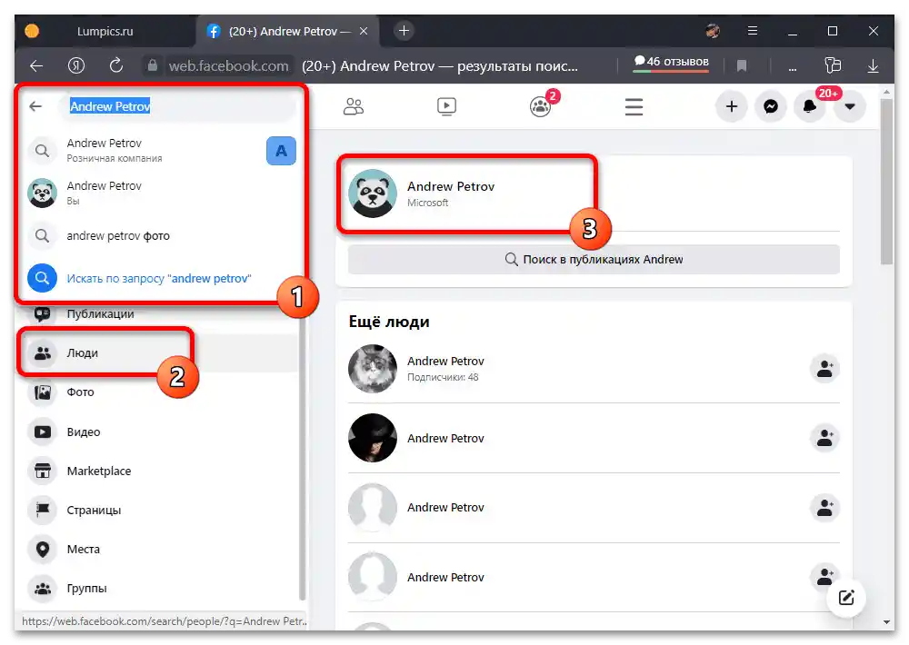Screen dimensions: 909x645
Task: Click the cat avatar thumbnail
Action: (372, 369)
